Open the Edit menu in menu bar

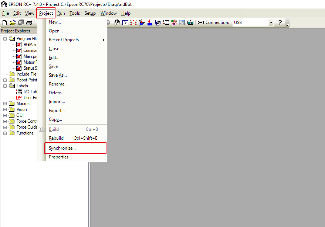click(x=17, y=13)
